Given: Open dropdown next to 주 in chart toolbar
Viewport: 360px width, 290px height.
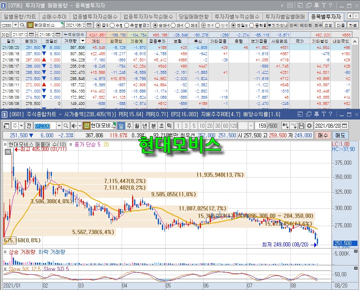Looking at the screenshot, I should click(21, 126).
